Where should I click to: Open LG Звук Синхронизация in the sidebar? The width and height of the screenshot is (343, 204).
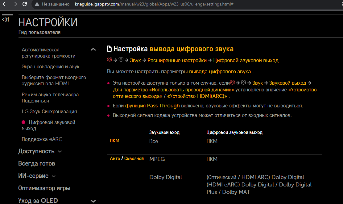click(x=49, y=111)
